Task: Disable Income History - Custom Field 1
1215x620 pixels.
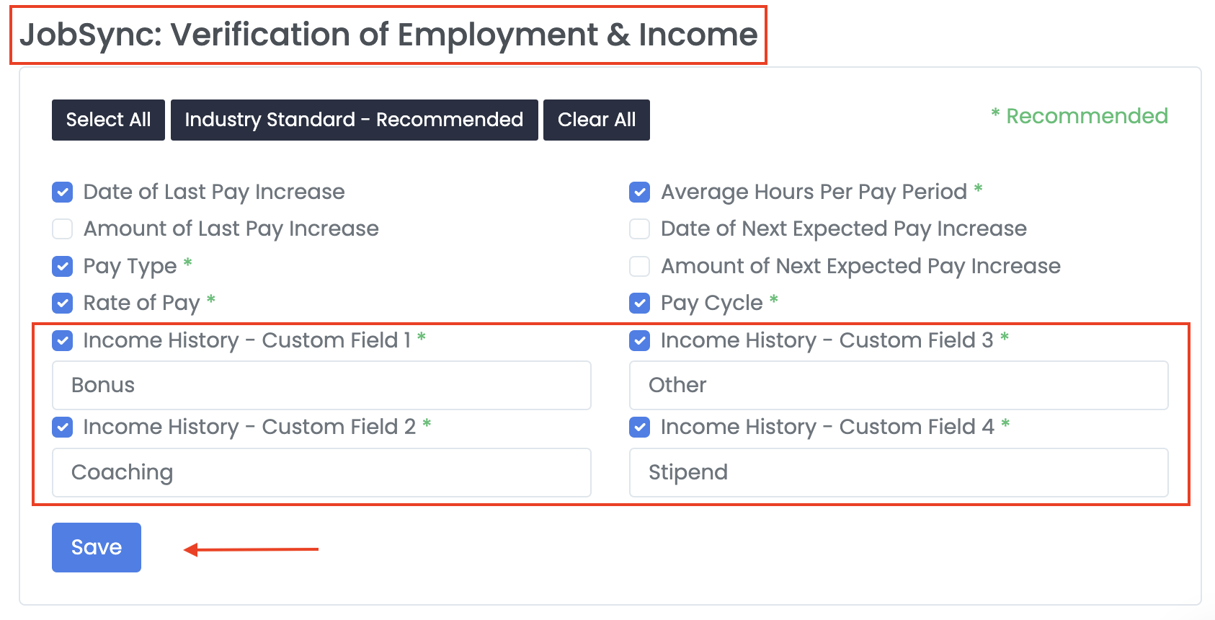Action: [x=63, y=340]
